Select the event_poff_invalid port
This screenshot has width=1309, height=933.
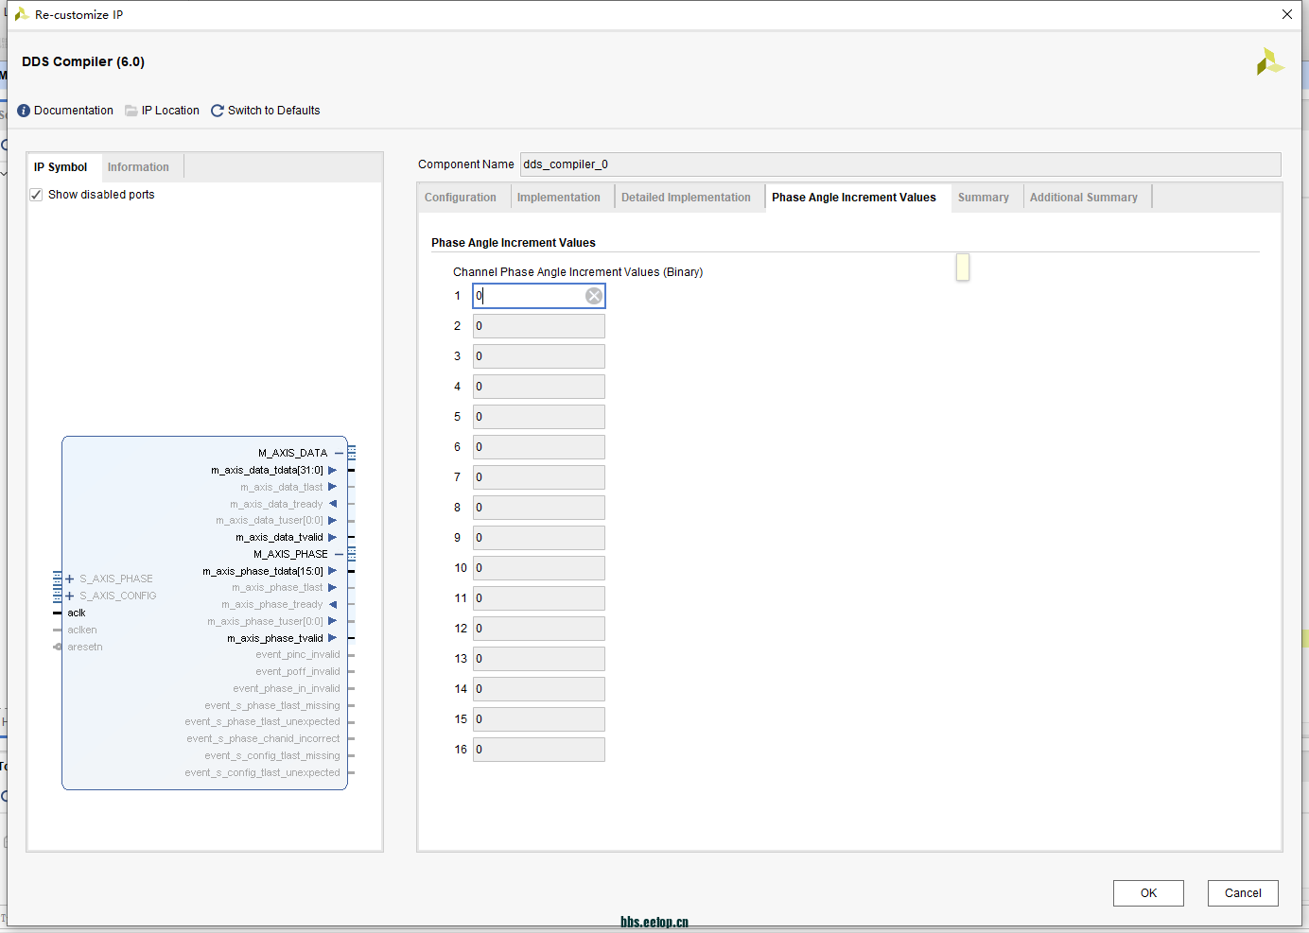coord(298,671)
